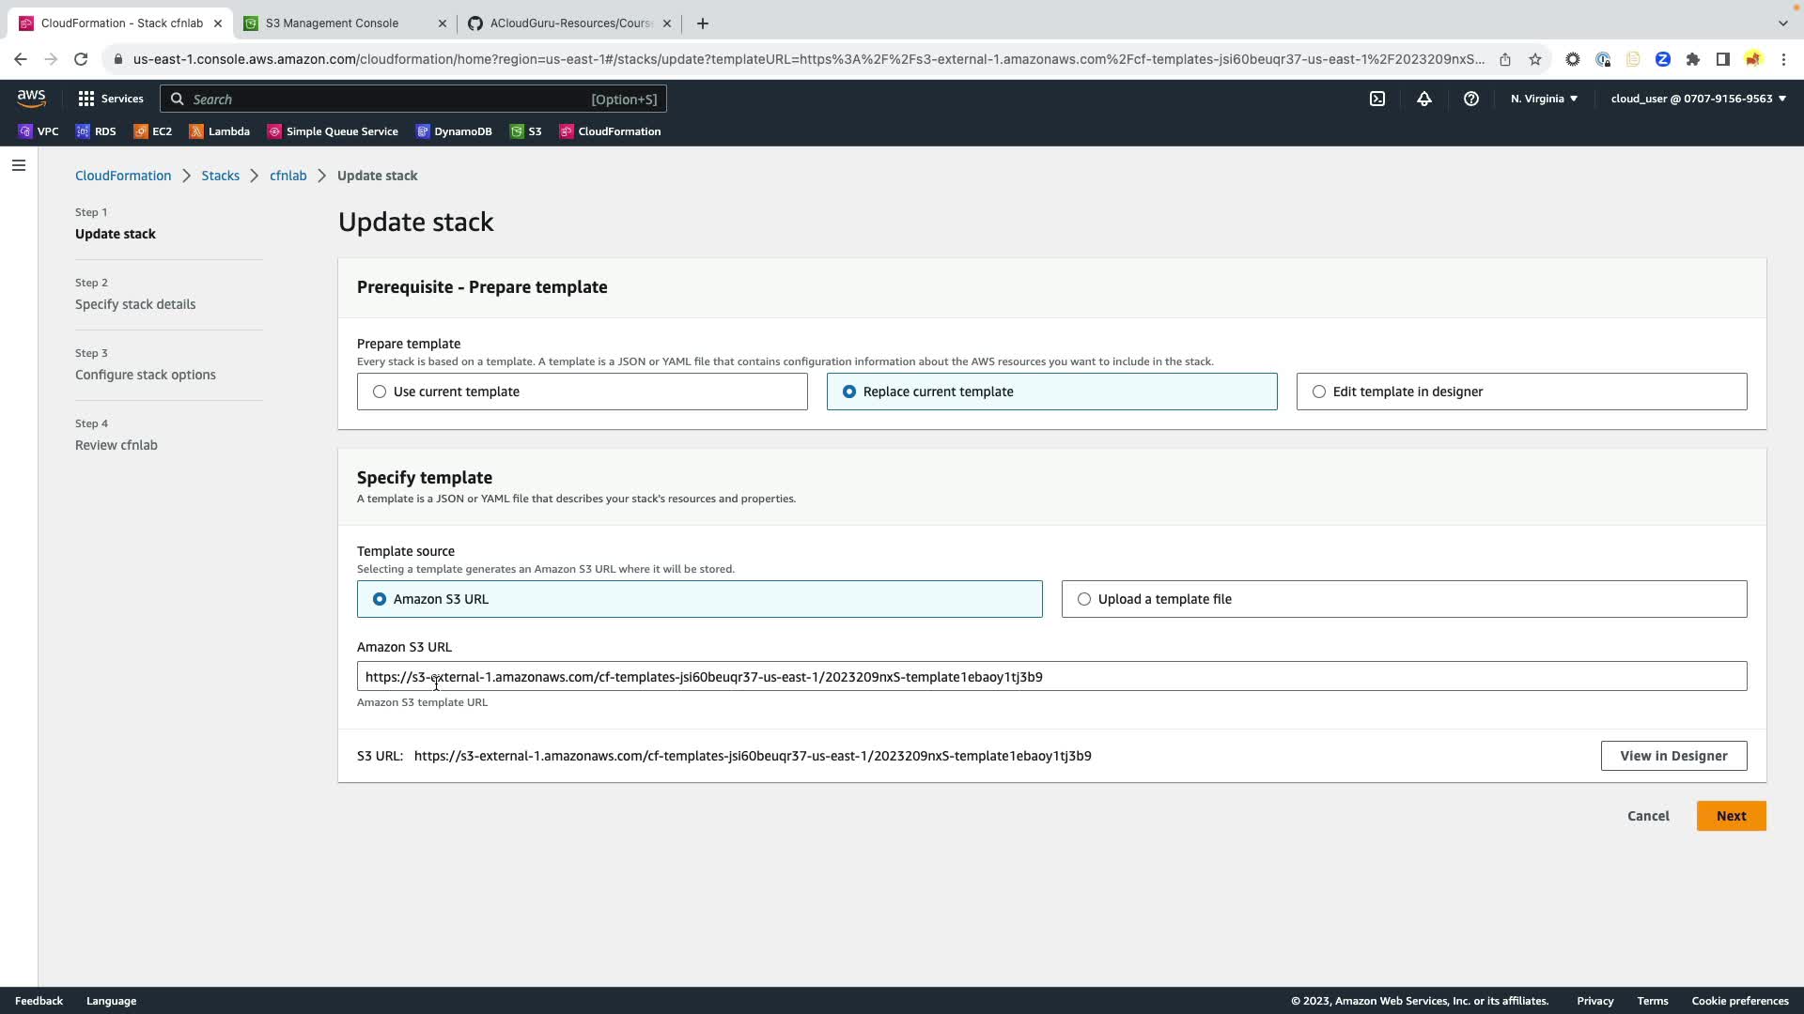Open the CloudShell terminal icon
Screen dimensions: 1804x1014
coord(1377,99)
